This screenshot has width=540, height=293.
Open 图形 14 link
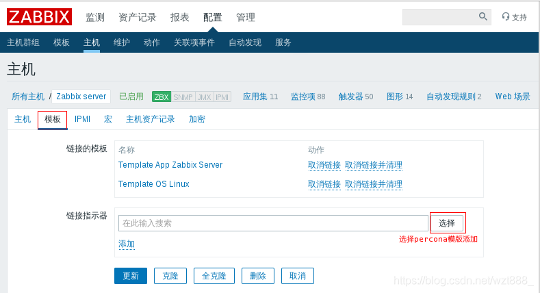point(400,97)
